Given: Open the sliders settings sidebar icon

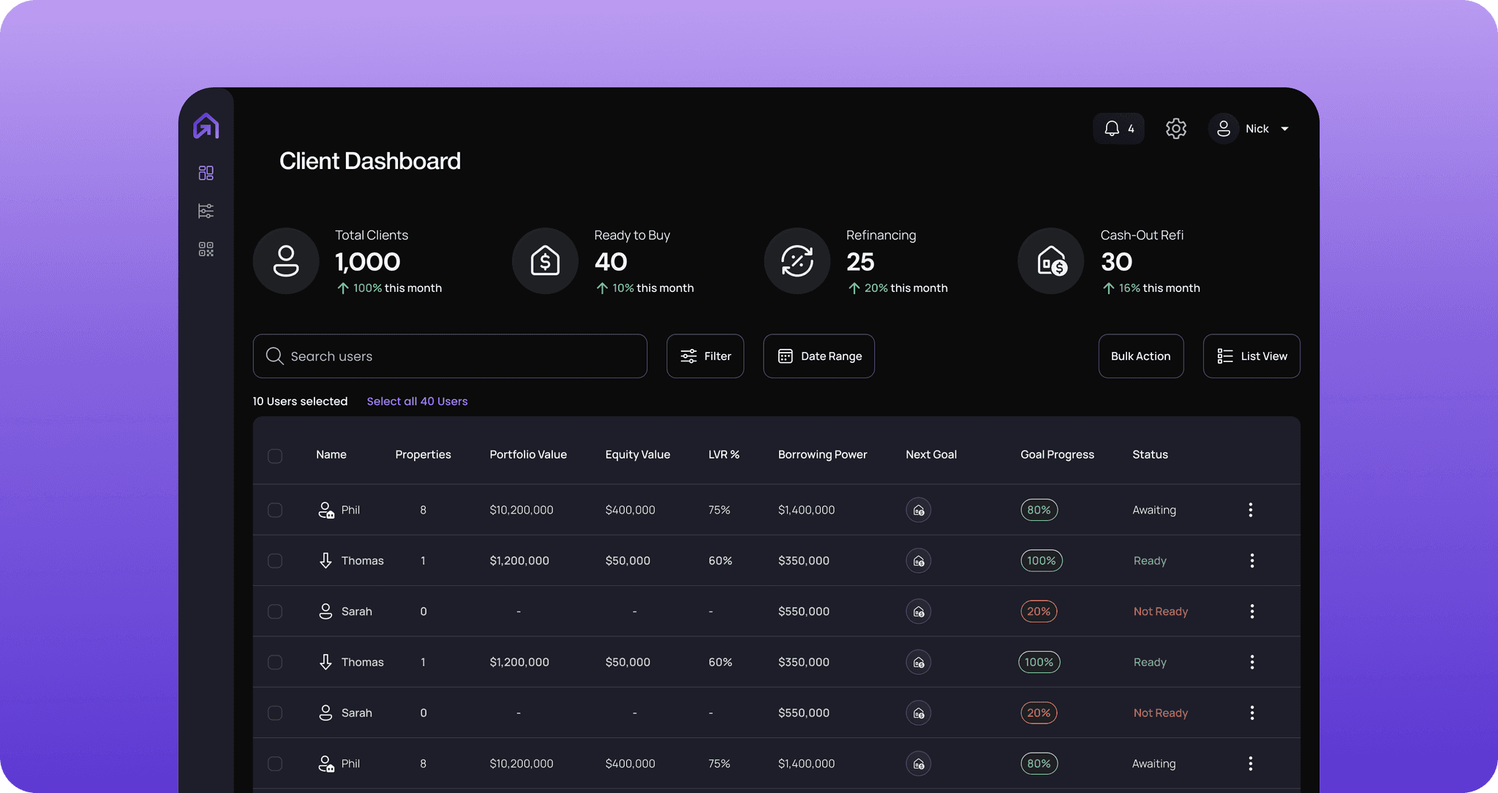Looking at the screenshot, I should click(x=206, y=211).
